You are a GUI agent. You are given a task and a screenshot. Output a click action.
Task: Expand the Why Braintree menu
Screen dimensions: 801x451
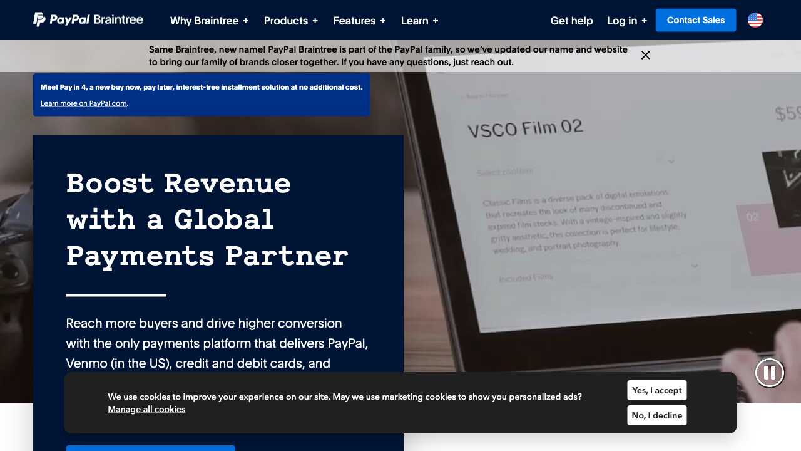tap(209, 21)
